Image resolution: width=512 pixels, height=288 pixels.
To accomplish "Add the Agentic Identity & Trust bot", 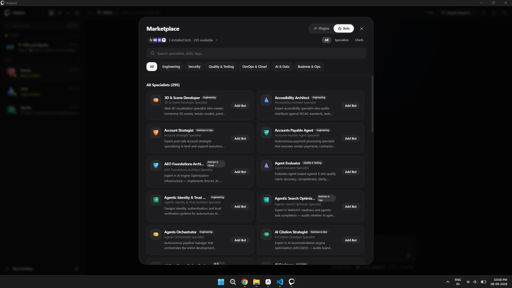I will pos(240,207).
